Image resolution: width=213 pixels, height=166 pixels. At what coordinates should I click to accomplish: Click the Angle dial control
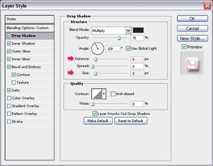coord(98,49)
